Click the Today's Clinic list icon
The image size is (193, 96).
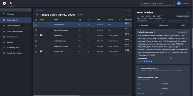click(4, 20)
